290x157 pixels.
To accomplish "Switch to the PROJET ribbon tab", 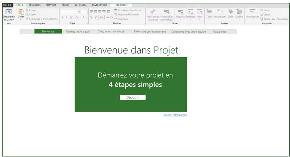I will tap(66, 5).
